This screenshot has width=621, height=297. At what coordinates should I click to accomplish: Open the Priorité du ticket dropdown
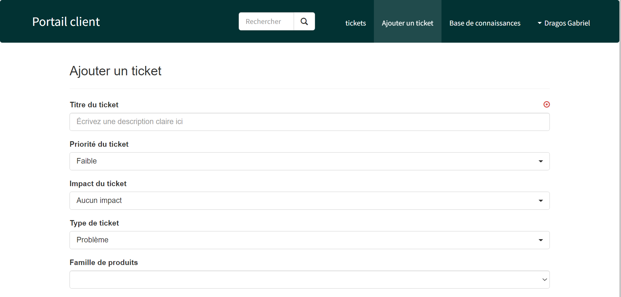(310, 161)
